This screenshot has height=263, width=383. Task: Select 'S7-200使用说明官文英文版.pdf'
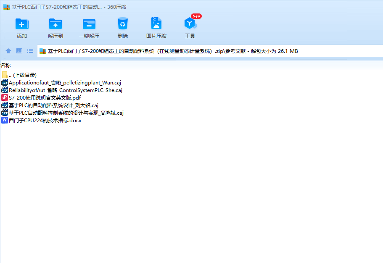[x=45, y=97]
